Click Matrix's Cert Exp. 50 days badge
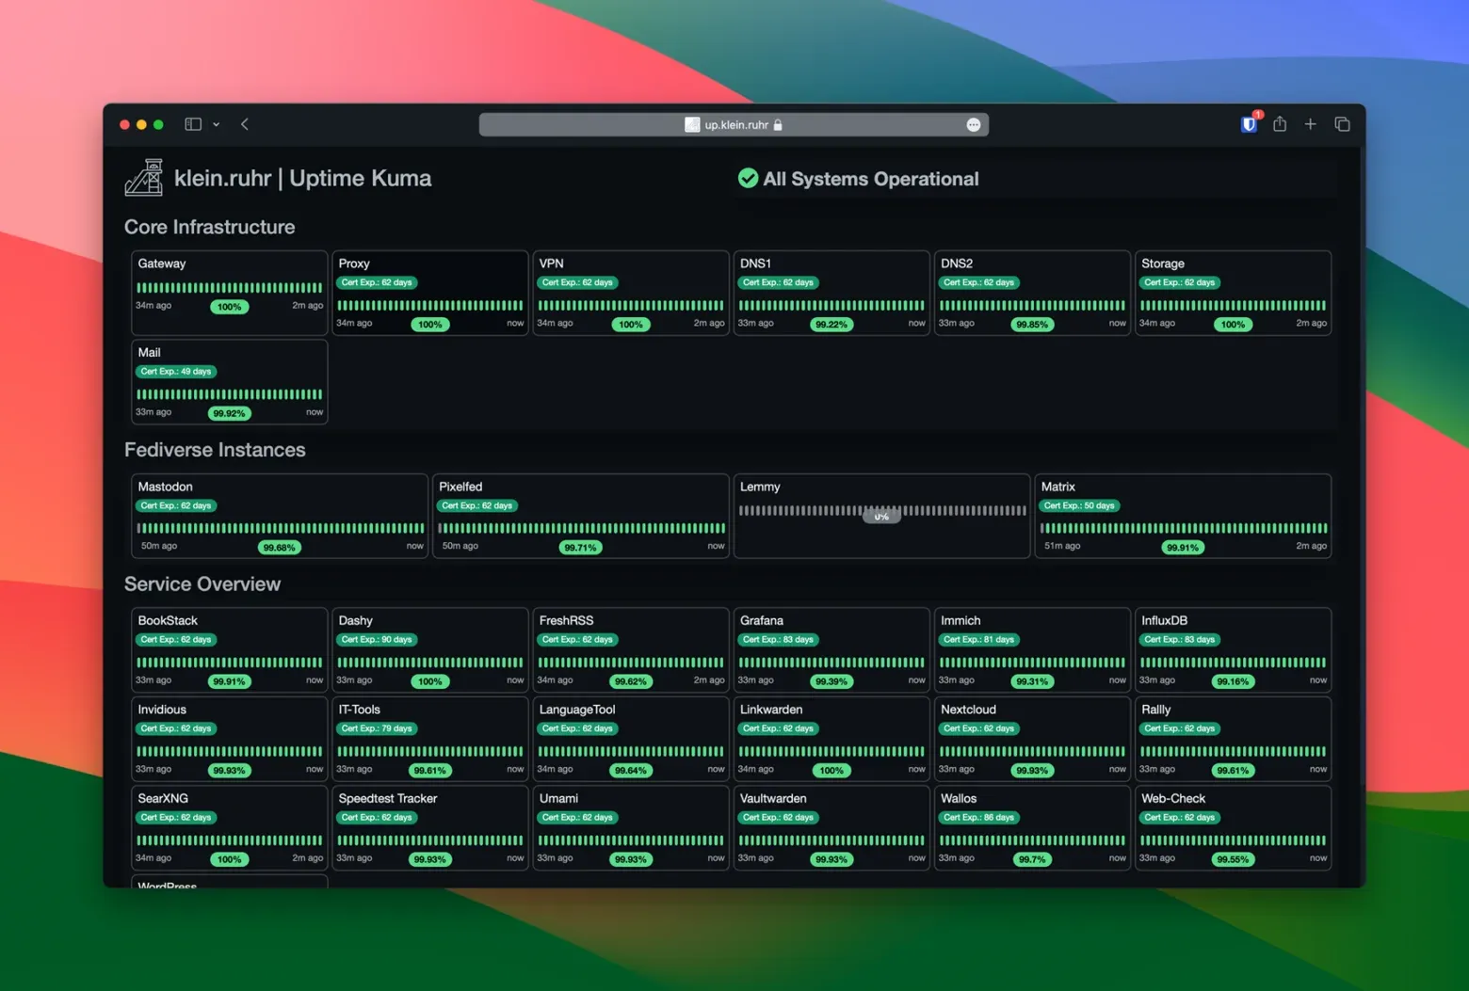This screenshot has height=991, width=1469. [x=1079, y=505]
